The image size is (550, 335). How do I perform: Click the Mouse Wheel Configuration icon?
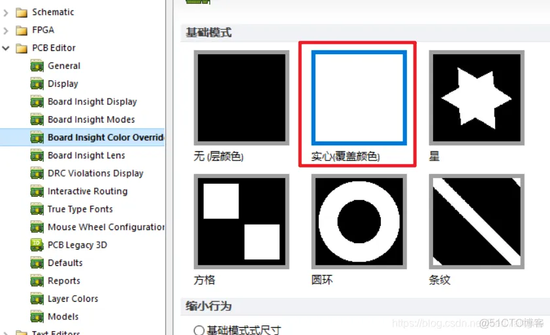tap(37, 227)
